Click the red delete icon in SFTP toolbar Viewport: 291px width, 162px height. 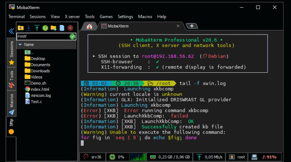tap(70, 28)
